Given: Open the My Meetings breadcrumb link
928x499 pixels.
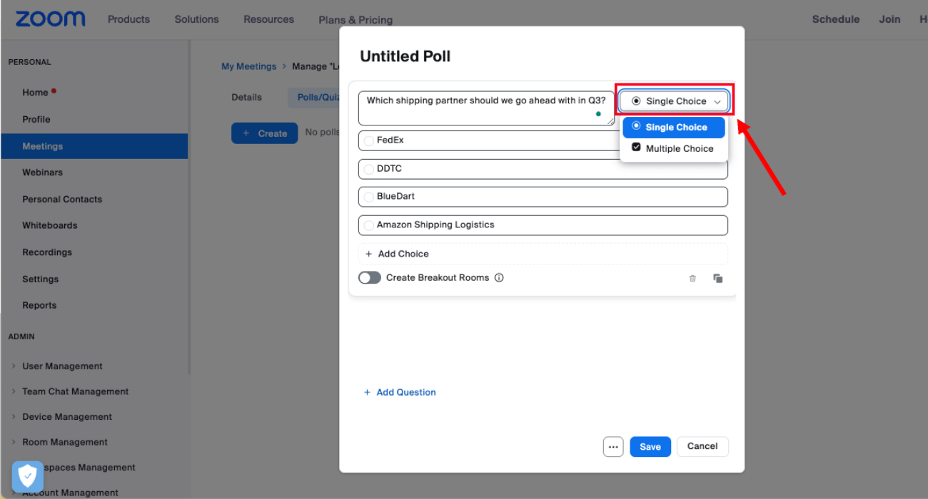Looking at the screenshot, I should click(x=248, y=66).
